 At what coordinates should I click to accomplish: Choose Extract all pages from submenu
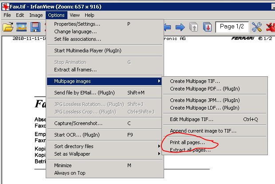tap(190, 150)
